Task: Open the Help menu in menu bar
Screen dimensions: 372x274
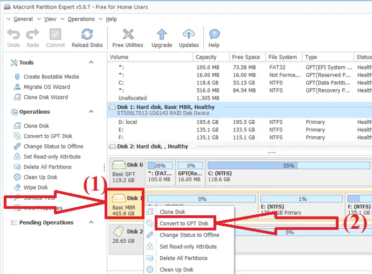Action: tap(111, 19)
